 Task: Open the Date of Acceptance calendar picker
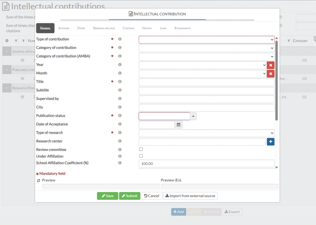pos(178,125)
